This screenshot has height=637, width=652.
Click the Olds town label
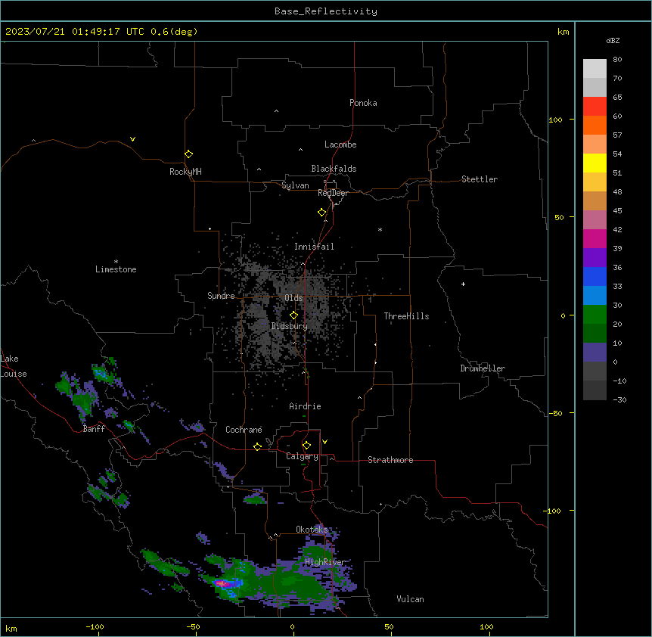click(293, 298)
